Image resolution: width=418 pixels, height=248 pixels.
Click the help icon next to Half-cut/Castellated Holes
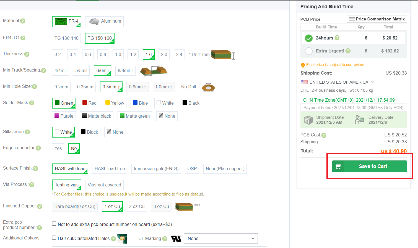click(113, 239)
